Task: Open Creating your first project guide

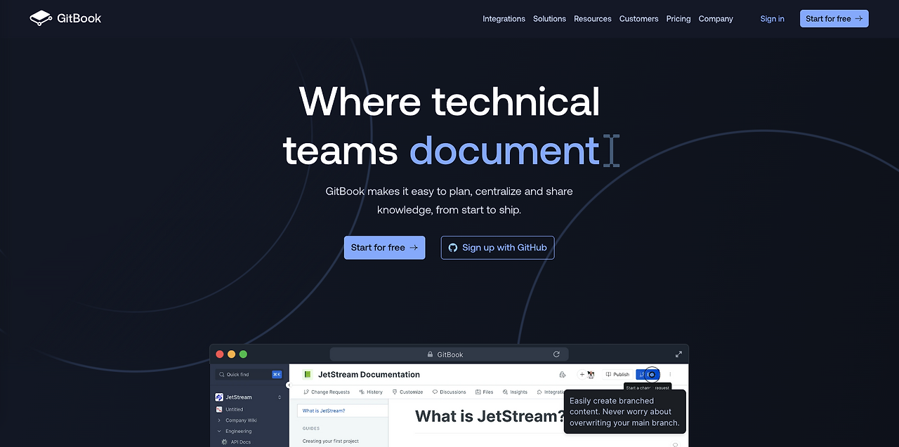Action: 331,441
